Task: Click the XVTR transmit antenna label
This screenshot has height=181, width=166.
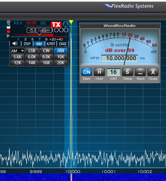Action: [31, 23]
